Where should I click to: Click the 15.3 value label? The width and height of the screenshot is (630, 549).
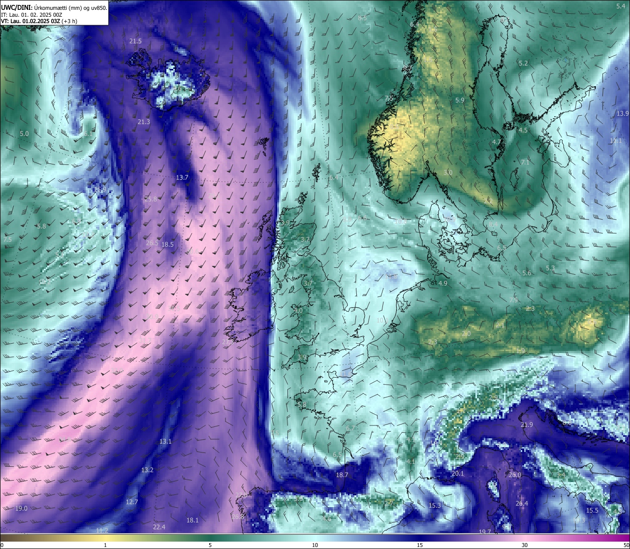tap(435, 505)
